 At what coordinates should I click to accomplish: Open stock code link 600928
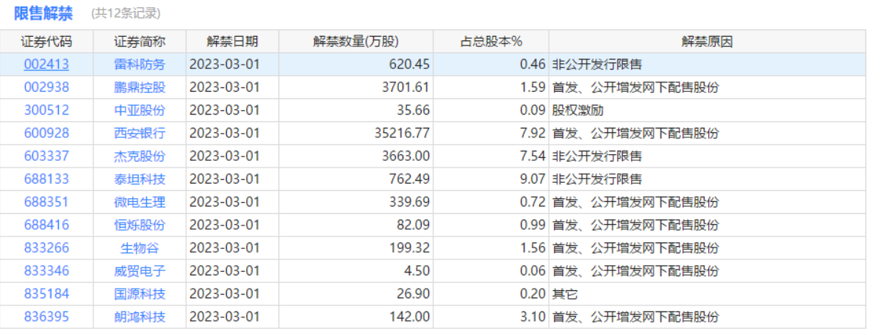pyautogui.click(x=47, y=133)
